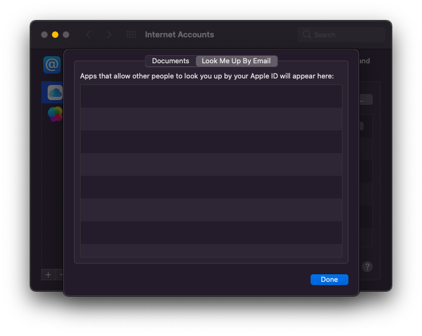Click the magnifying glass search icon

(307, 35)
